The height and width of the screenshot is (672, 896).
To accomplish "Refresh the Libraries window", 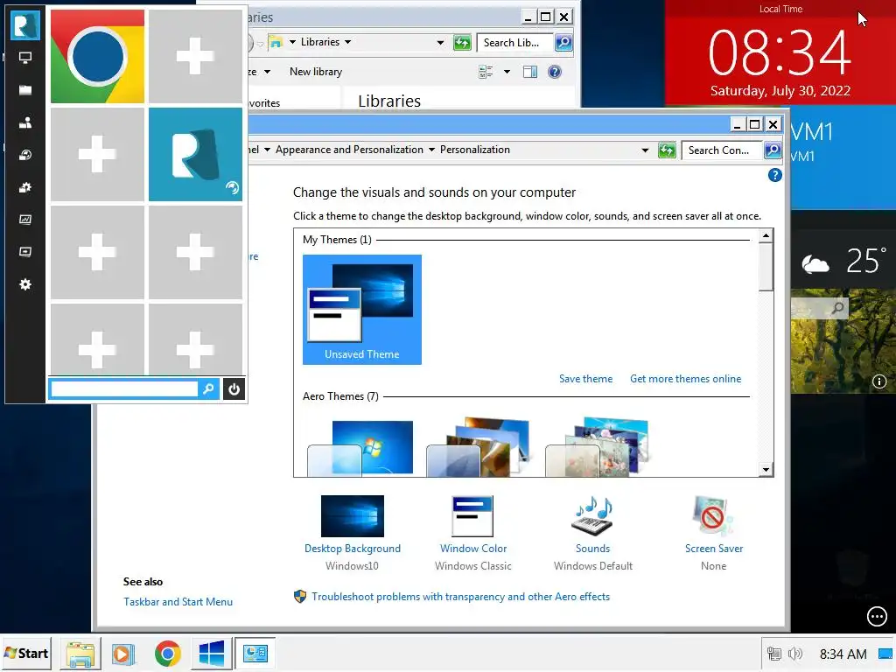I will click(462, 42).
